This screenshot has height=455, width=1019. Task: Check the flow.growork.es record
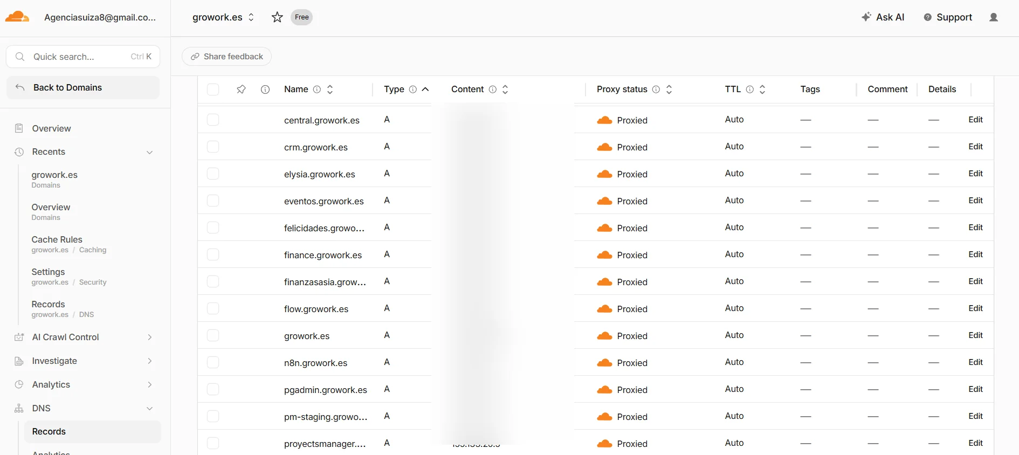[213, 308]
